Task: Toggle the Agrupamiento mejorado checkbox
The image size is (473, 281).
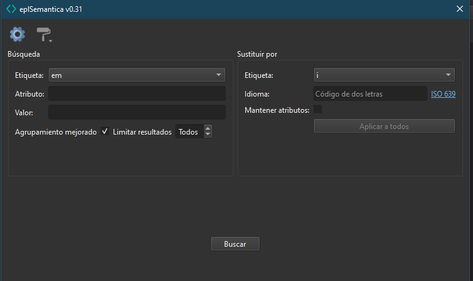Action: tap(105, 131)
